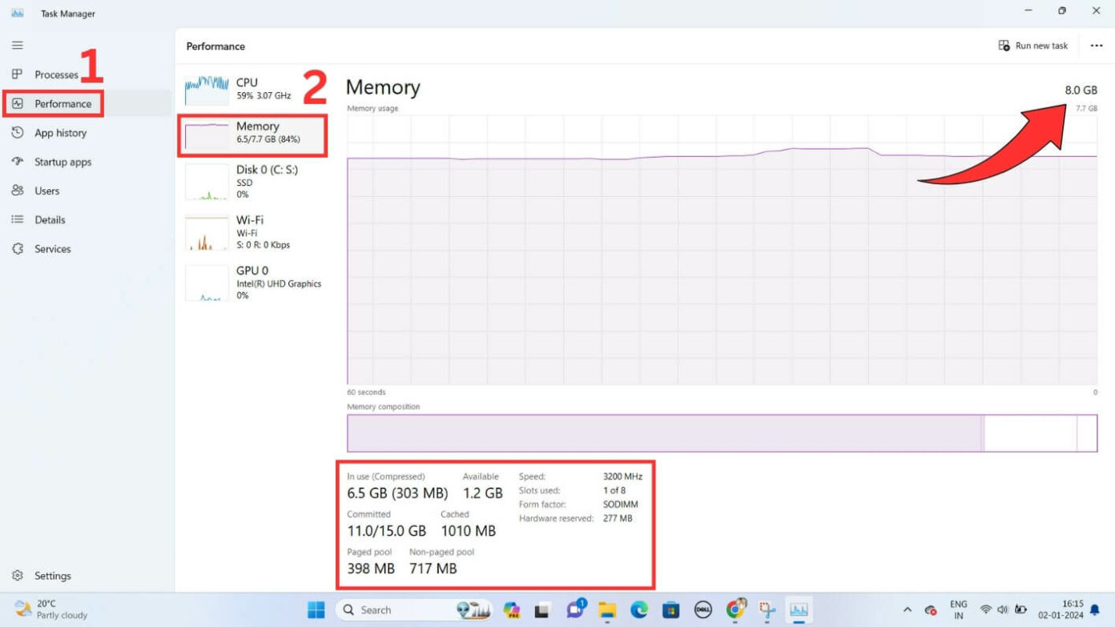This screenshot has width=1115, height=627.
Task: Click the Run new task button
Action: pyautogui.click(x=1032, y=46)
